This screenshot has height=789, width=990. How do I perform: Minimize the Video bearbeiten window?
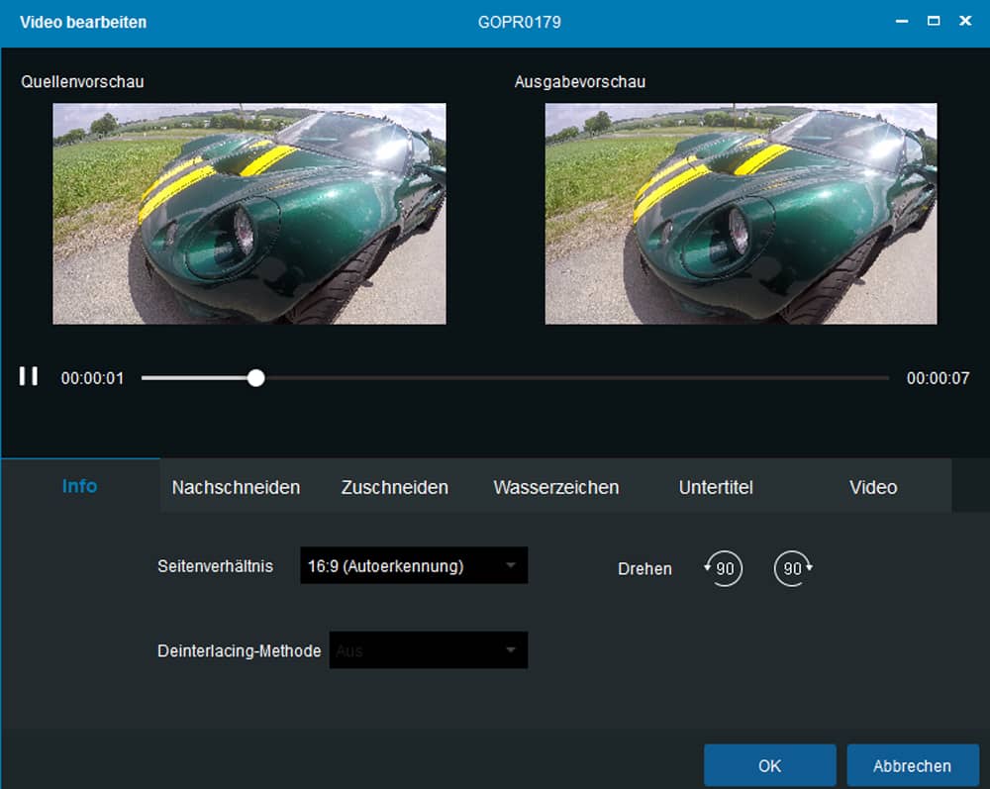(x=902, y=21)
